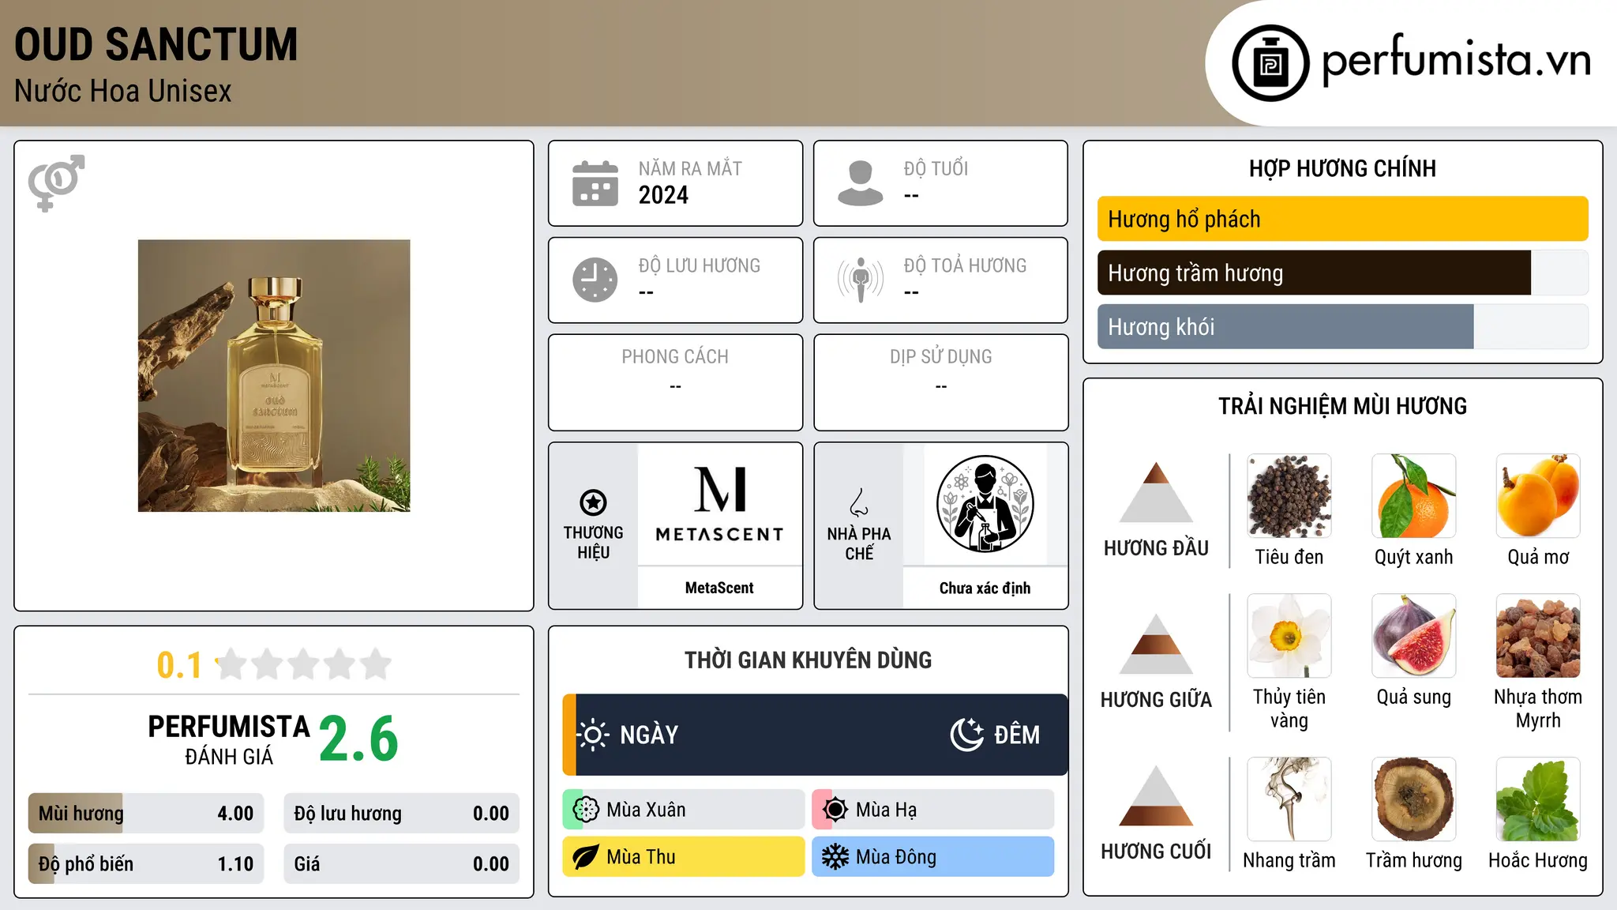Click the Nước Hoa Unisex subtitle
The image size is (1617, 910).
tap(123, 92)
